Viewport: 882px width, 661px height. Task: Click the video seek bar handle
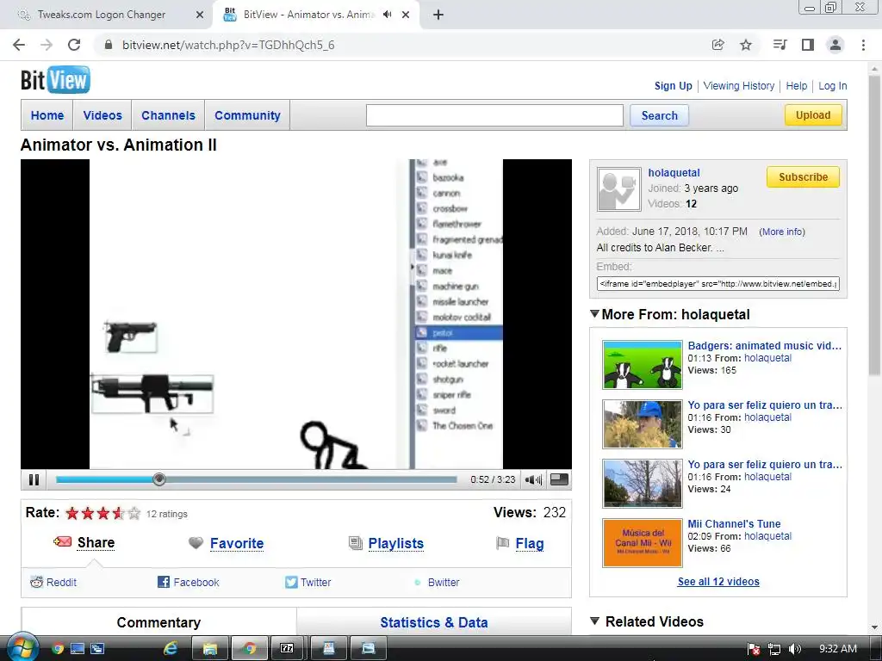point(159,479)
